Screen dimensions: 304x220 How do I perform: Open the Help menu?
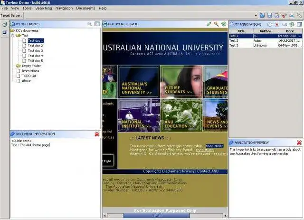click(x=103, y=8)
